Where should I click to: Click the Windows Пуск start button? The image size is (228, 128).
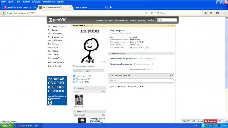click(6, 125)
